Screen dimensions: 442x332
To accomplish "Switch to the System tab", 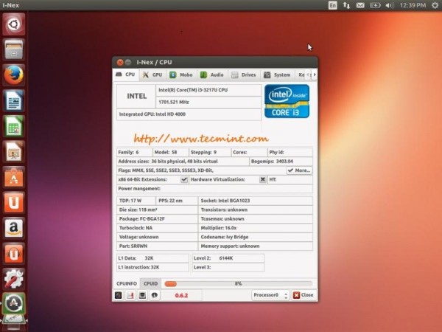I will point(277,75).
